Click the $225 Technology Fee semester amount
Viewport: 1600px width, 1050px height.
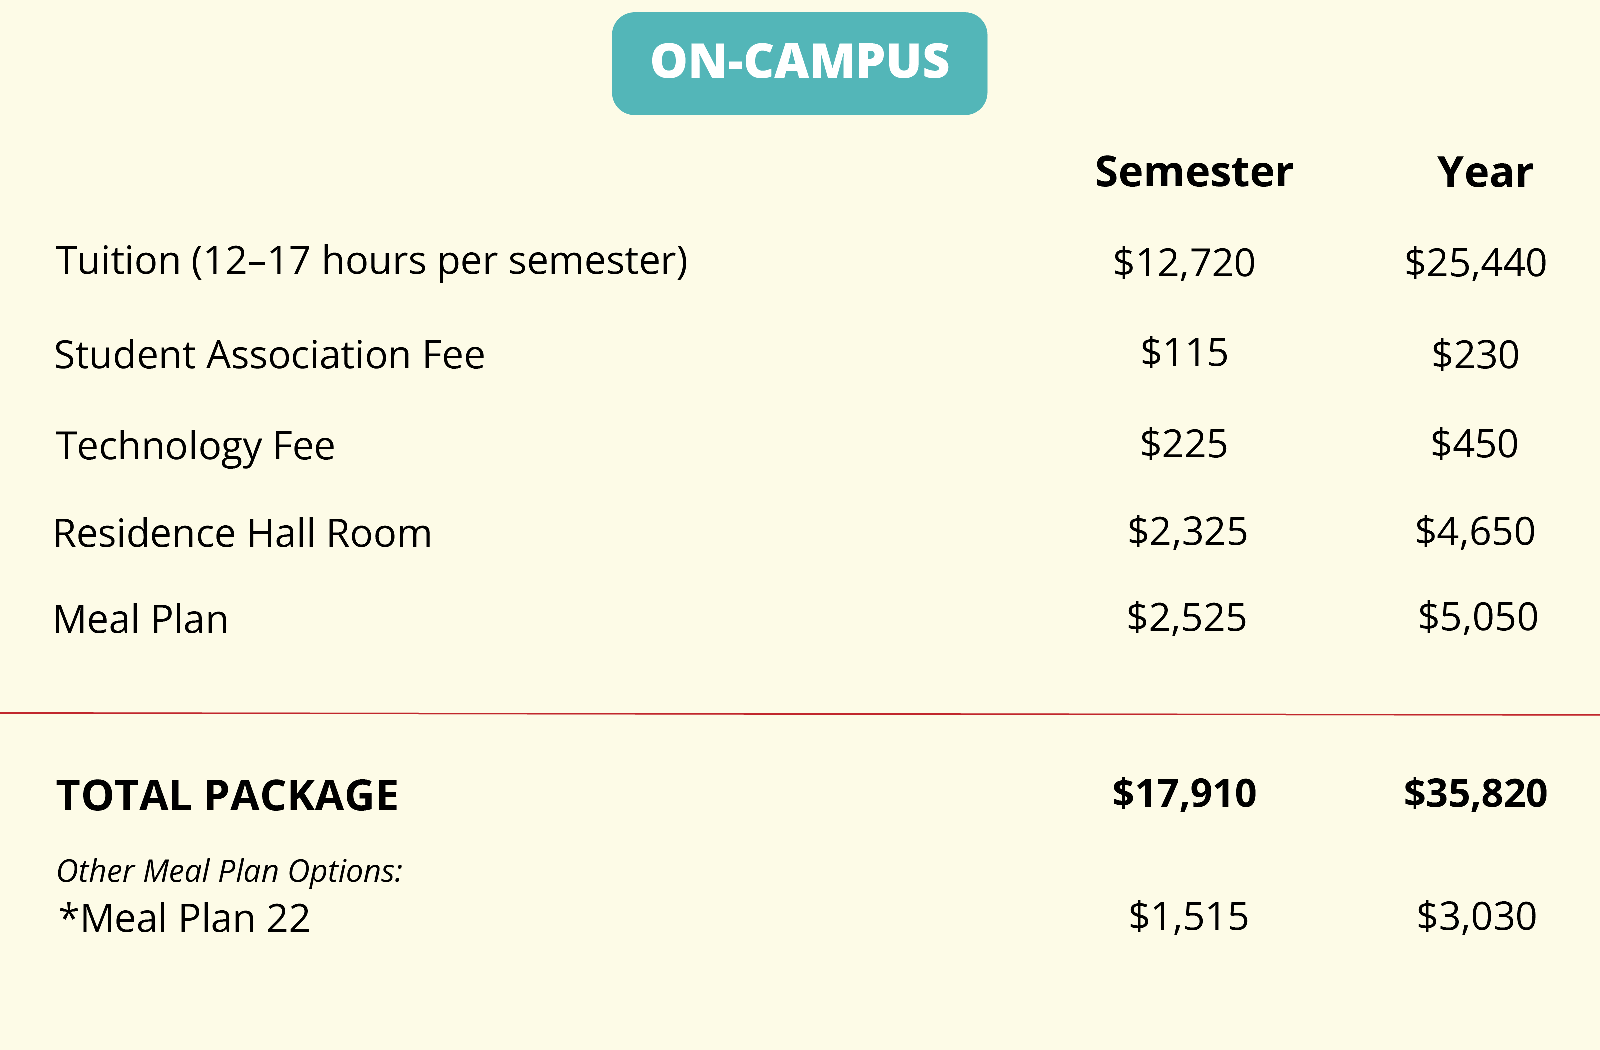pyautogui.click(x=1184, y=444)
